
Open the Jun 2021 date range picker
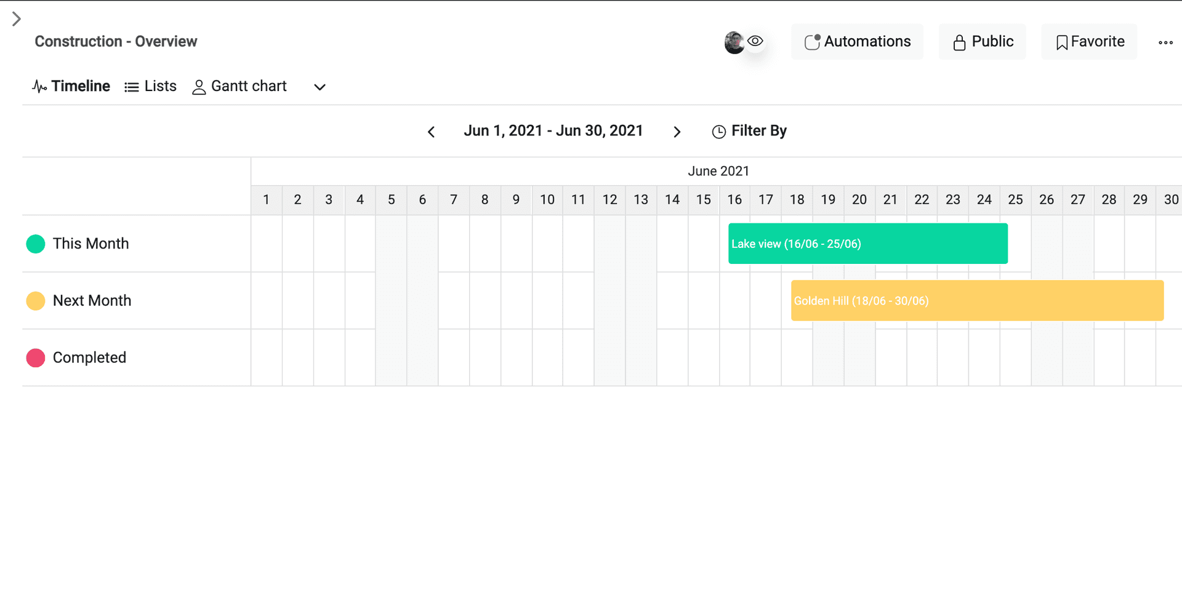(x=553, y=131)
